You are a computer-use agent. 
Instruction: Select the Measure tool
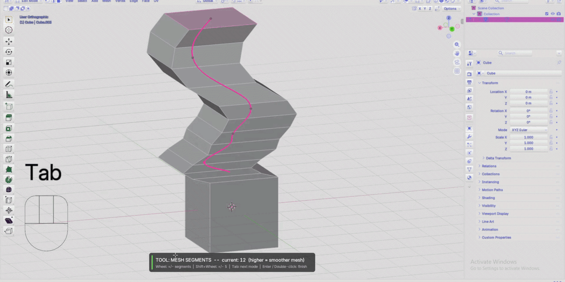pos(8,95)
